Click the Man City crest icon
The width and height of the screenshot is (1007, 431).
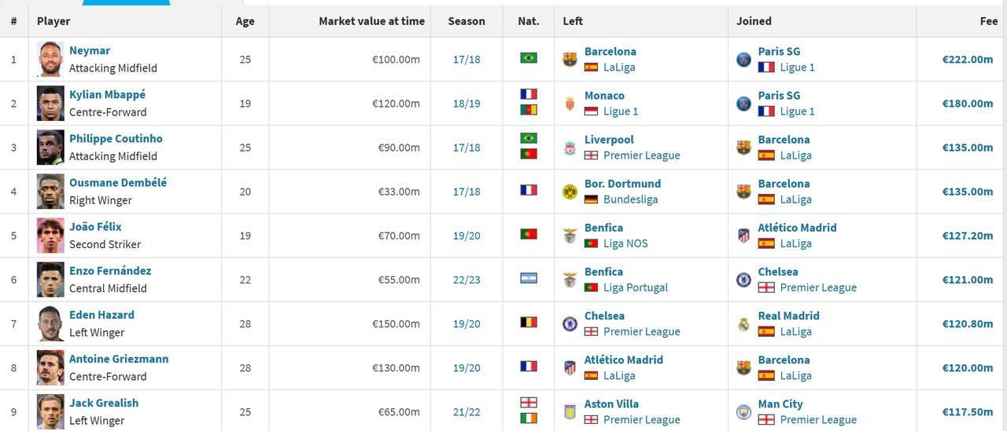[743, 411]
